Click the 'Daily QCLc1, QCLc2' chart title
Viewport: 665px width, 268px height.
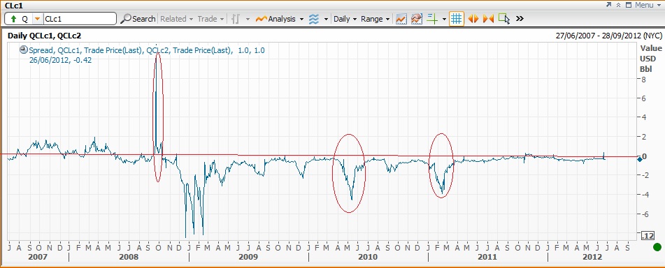point(45,36)
